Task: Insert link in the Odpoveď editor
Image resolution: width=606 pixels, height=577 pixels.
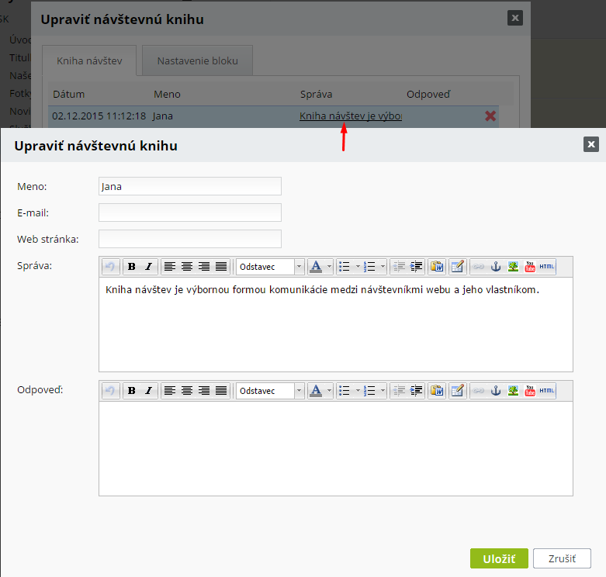Action: point(479,391)
